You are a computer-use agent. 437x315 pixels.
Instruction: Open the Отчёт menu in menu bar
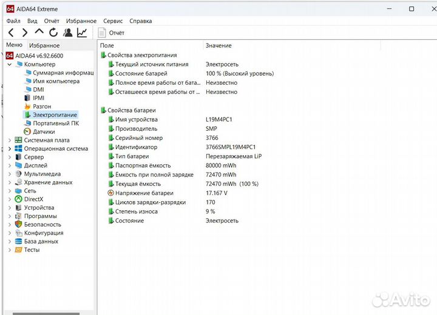[52, 21]
